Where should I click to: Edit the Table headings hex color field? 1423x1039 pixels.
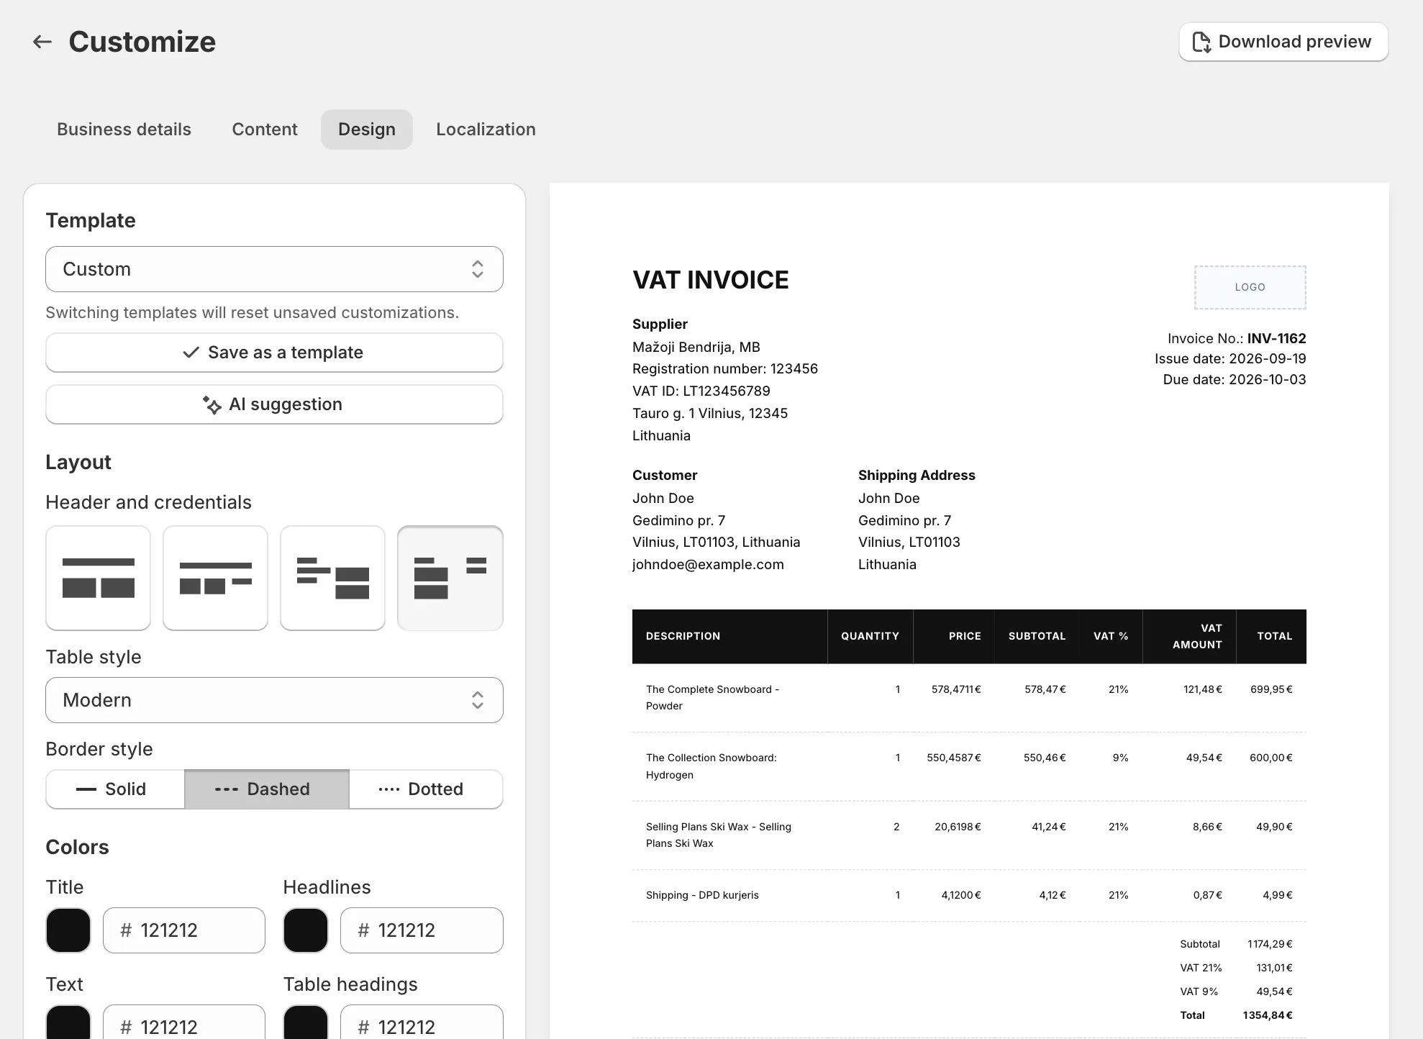point(422,1022)
